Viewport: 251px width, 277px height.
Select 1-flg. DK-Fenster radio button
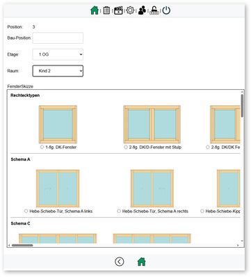click(42, 147)
